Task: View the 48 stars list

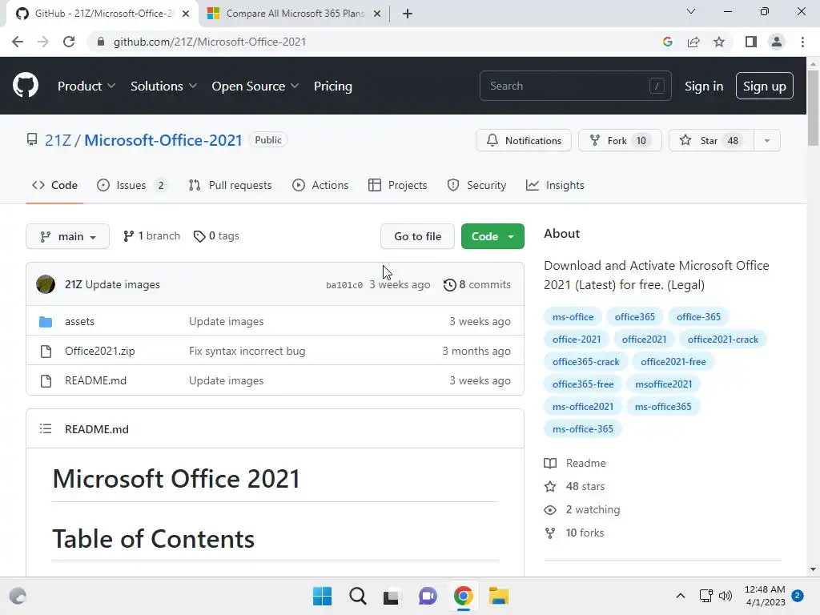Action: point(574,486)
